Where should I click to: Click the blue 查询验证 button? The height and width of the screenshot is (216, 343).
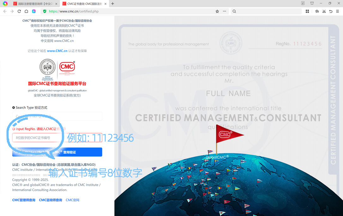coord(57,152)
